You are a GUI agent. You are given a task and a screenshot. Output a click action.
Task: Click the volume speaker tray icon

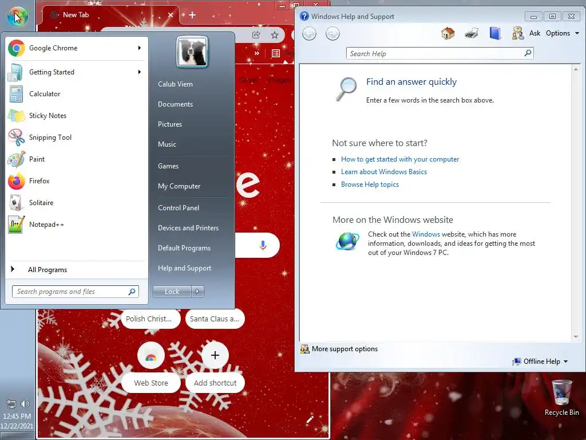[25, 404]
